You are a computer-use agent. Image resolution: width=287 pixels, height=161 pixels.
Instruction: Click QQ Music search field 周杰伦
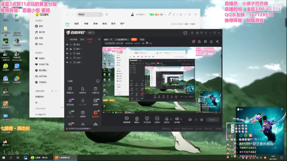coord(89,14)
